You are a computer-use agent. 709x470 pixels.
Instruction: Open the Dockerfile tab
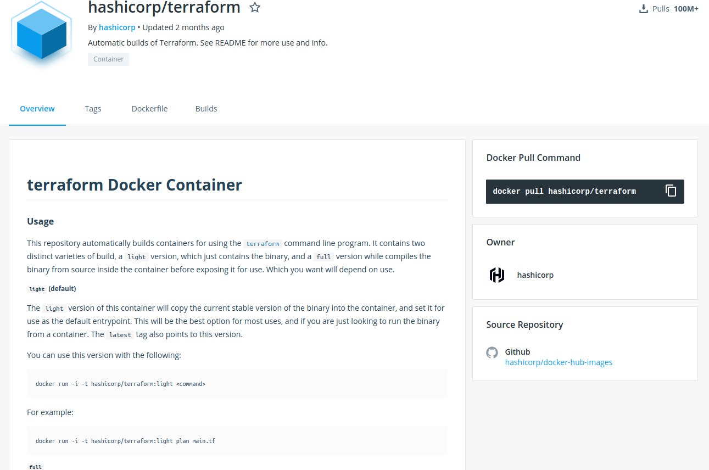149,109
